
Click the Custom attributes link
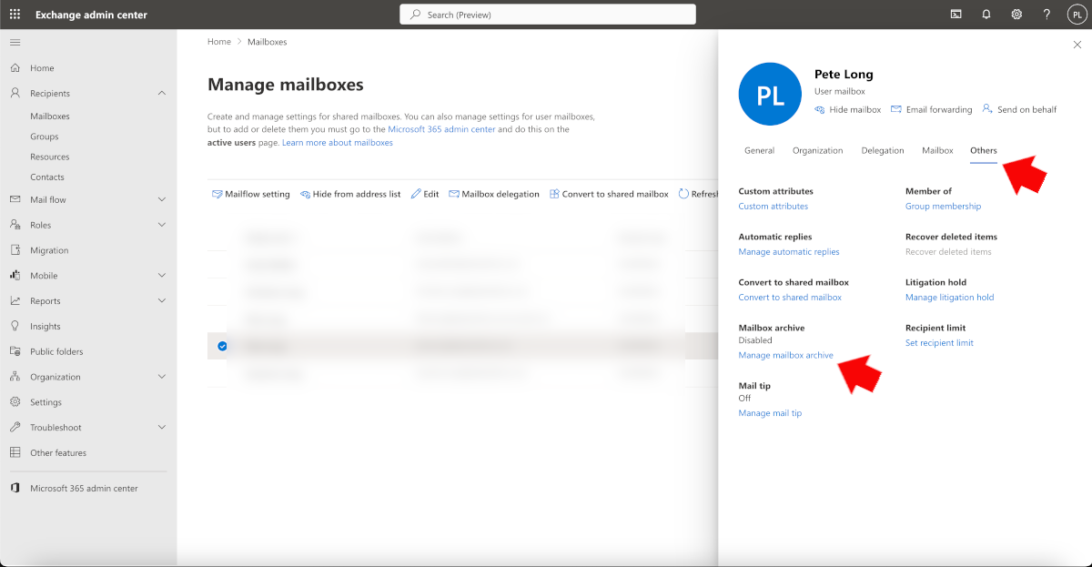click(x=773, y=207)
